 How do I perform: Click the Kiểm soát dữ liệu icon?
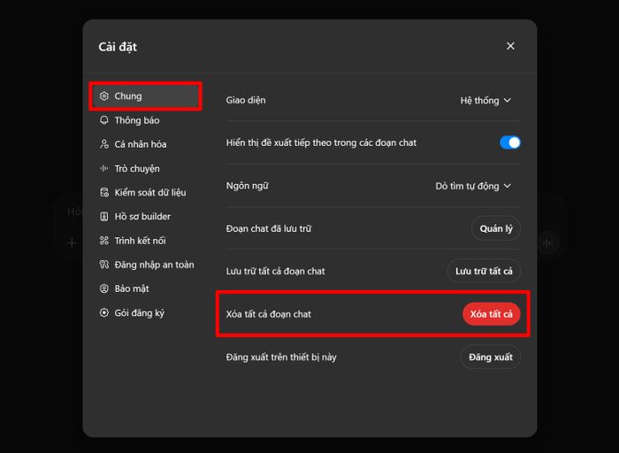tap(104, 192)
